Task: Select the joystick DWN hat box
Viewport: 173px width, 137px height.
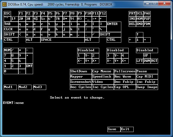Action: 147,61
